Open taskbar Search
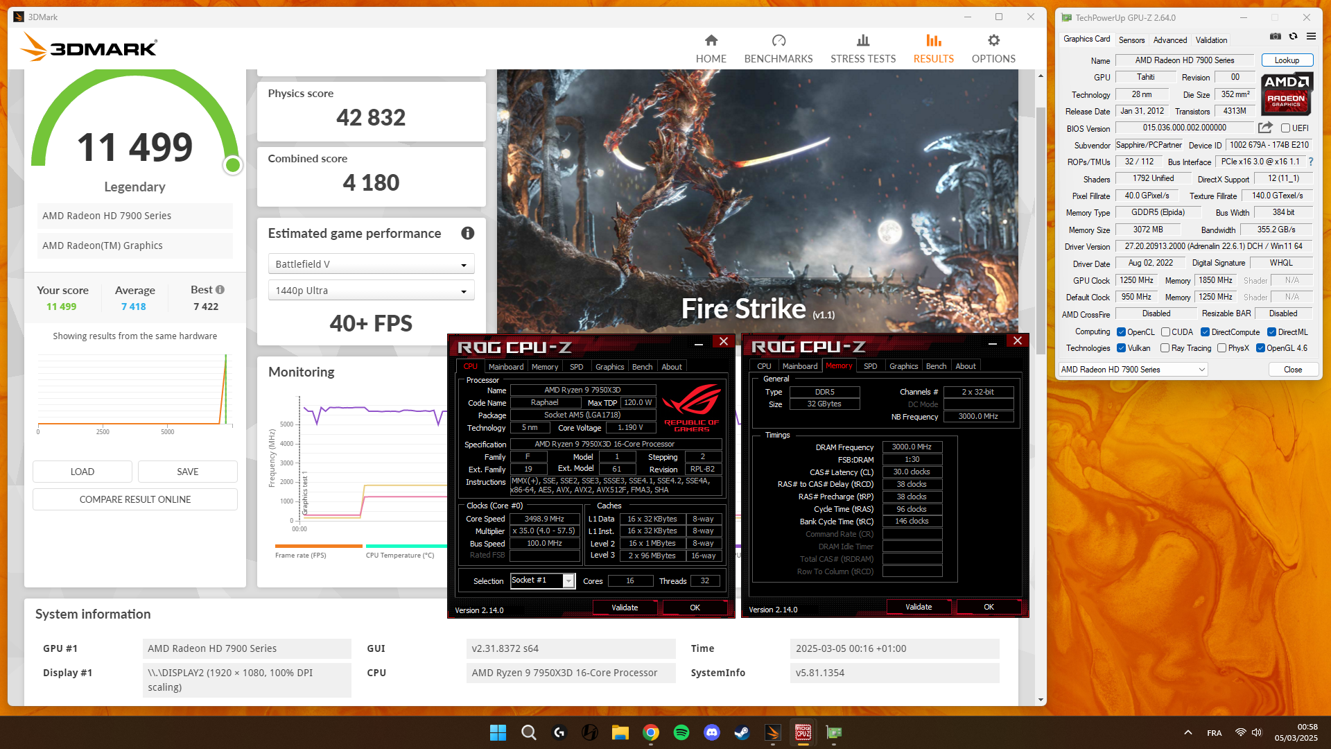The image size is (1331, 749). pyautogui.click(x=529, y=732)
